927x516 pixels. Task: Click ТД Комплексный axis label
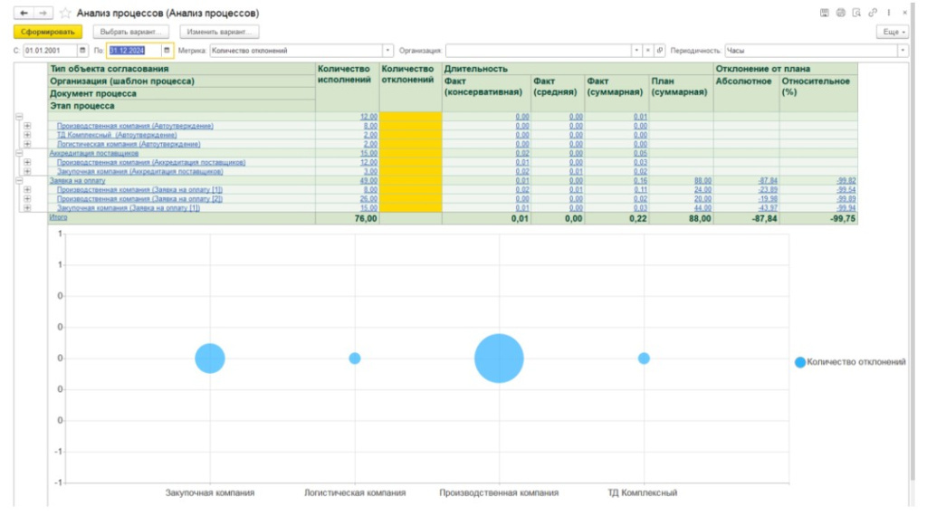pyautogui.click(x=643, y=493)
